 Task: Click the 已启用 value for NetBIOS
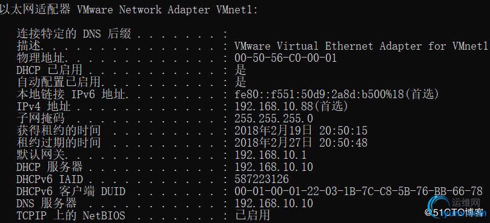coord(253,216)
